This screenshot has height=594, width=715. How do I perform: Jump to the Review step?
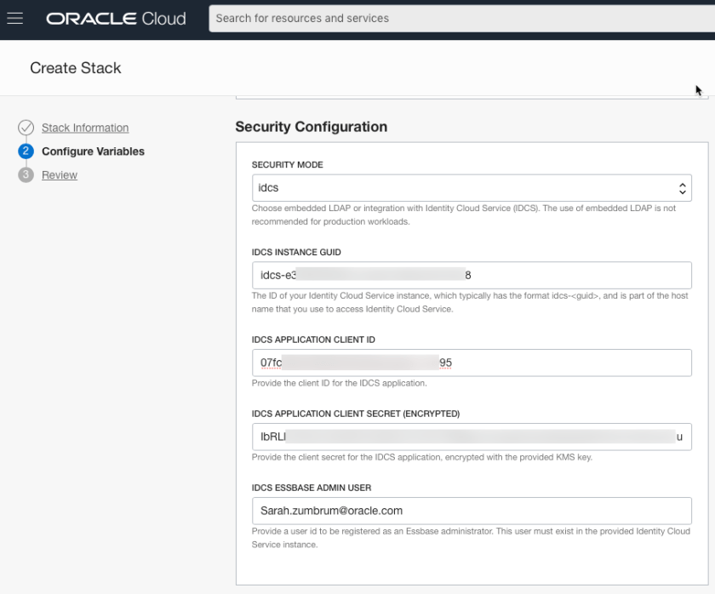[x=60, y=175]
